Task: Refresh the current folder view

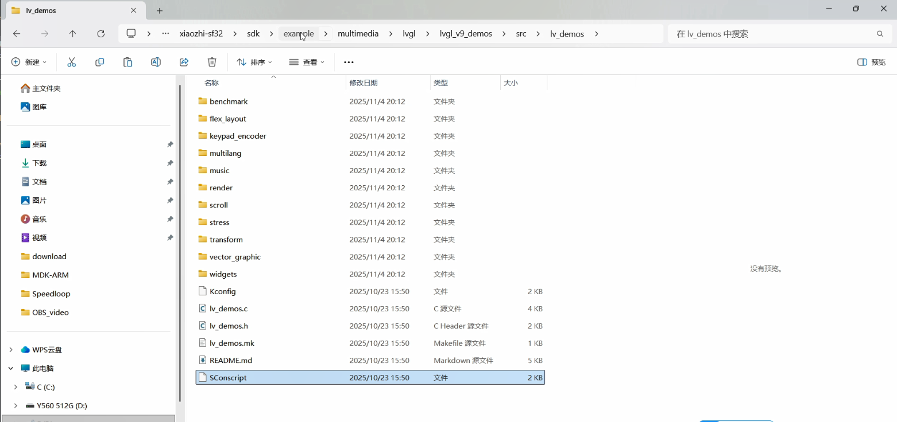Action: (x=100, y=34)
